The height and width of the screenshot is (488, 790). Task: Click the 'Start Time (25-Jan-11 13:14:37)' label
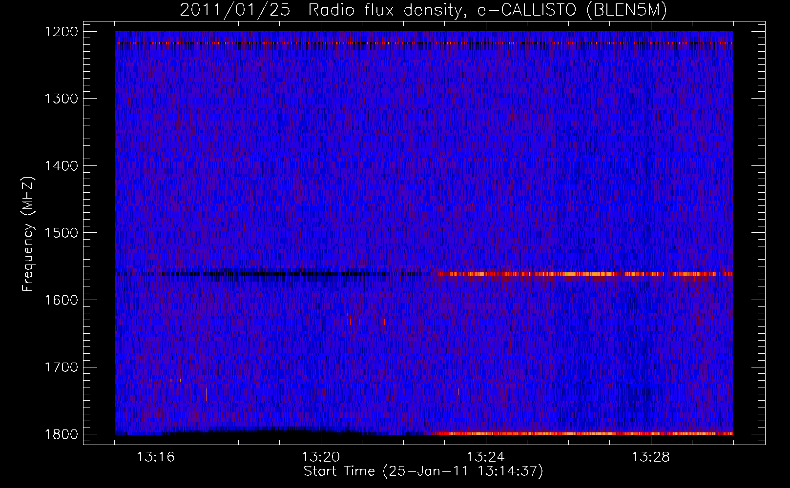click(x=423, y=471)
